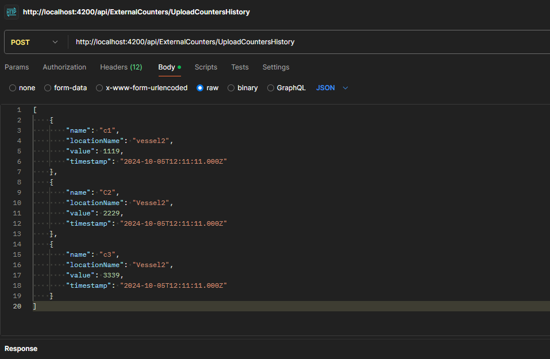Choose the form-data radio option
The height and width of the screenshot is (359, 550).
(x=48, y=88)
